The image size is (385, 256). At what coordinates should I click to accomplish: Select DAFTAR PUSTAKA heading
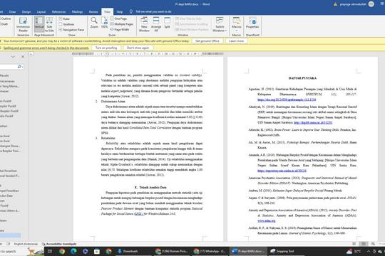click(x=302, y=78)
